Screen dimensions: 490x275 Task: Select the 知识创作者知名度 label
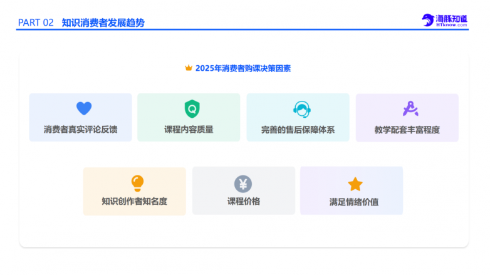coord(134,202)
